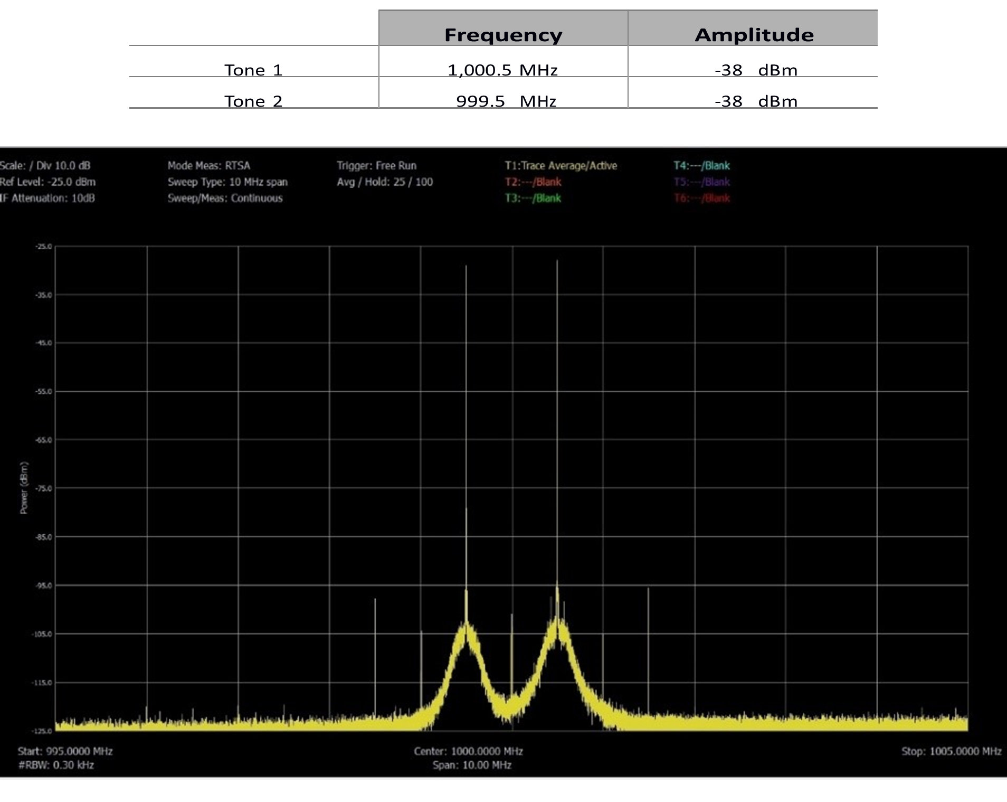Image resolution: width=1007 pixels, height=802 pixels.
Task: Click the -75.0 y-axis tick label
Action: click(x=44, y=488)
